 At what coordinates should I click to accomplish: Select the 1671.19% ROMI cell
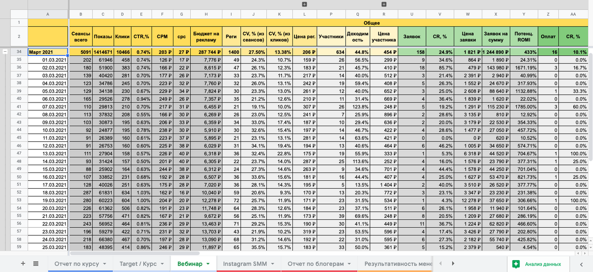(524, 68)
